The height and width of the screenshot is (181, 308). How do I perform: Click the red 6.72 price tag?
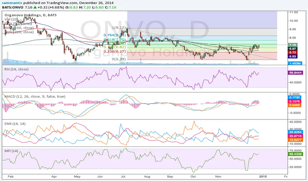point(292,52)
